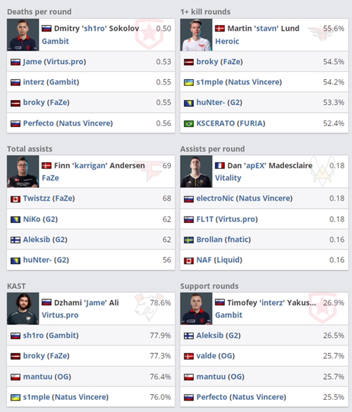Open interz's photo in Support rounds
This screenshot has height=412, width=352.
(196, 308)
